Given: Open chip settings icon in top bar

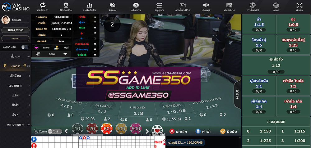Looking at the screenshot, I should coord(253,5).
